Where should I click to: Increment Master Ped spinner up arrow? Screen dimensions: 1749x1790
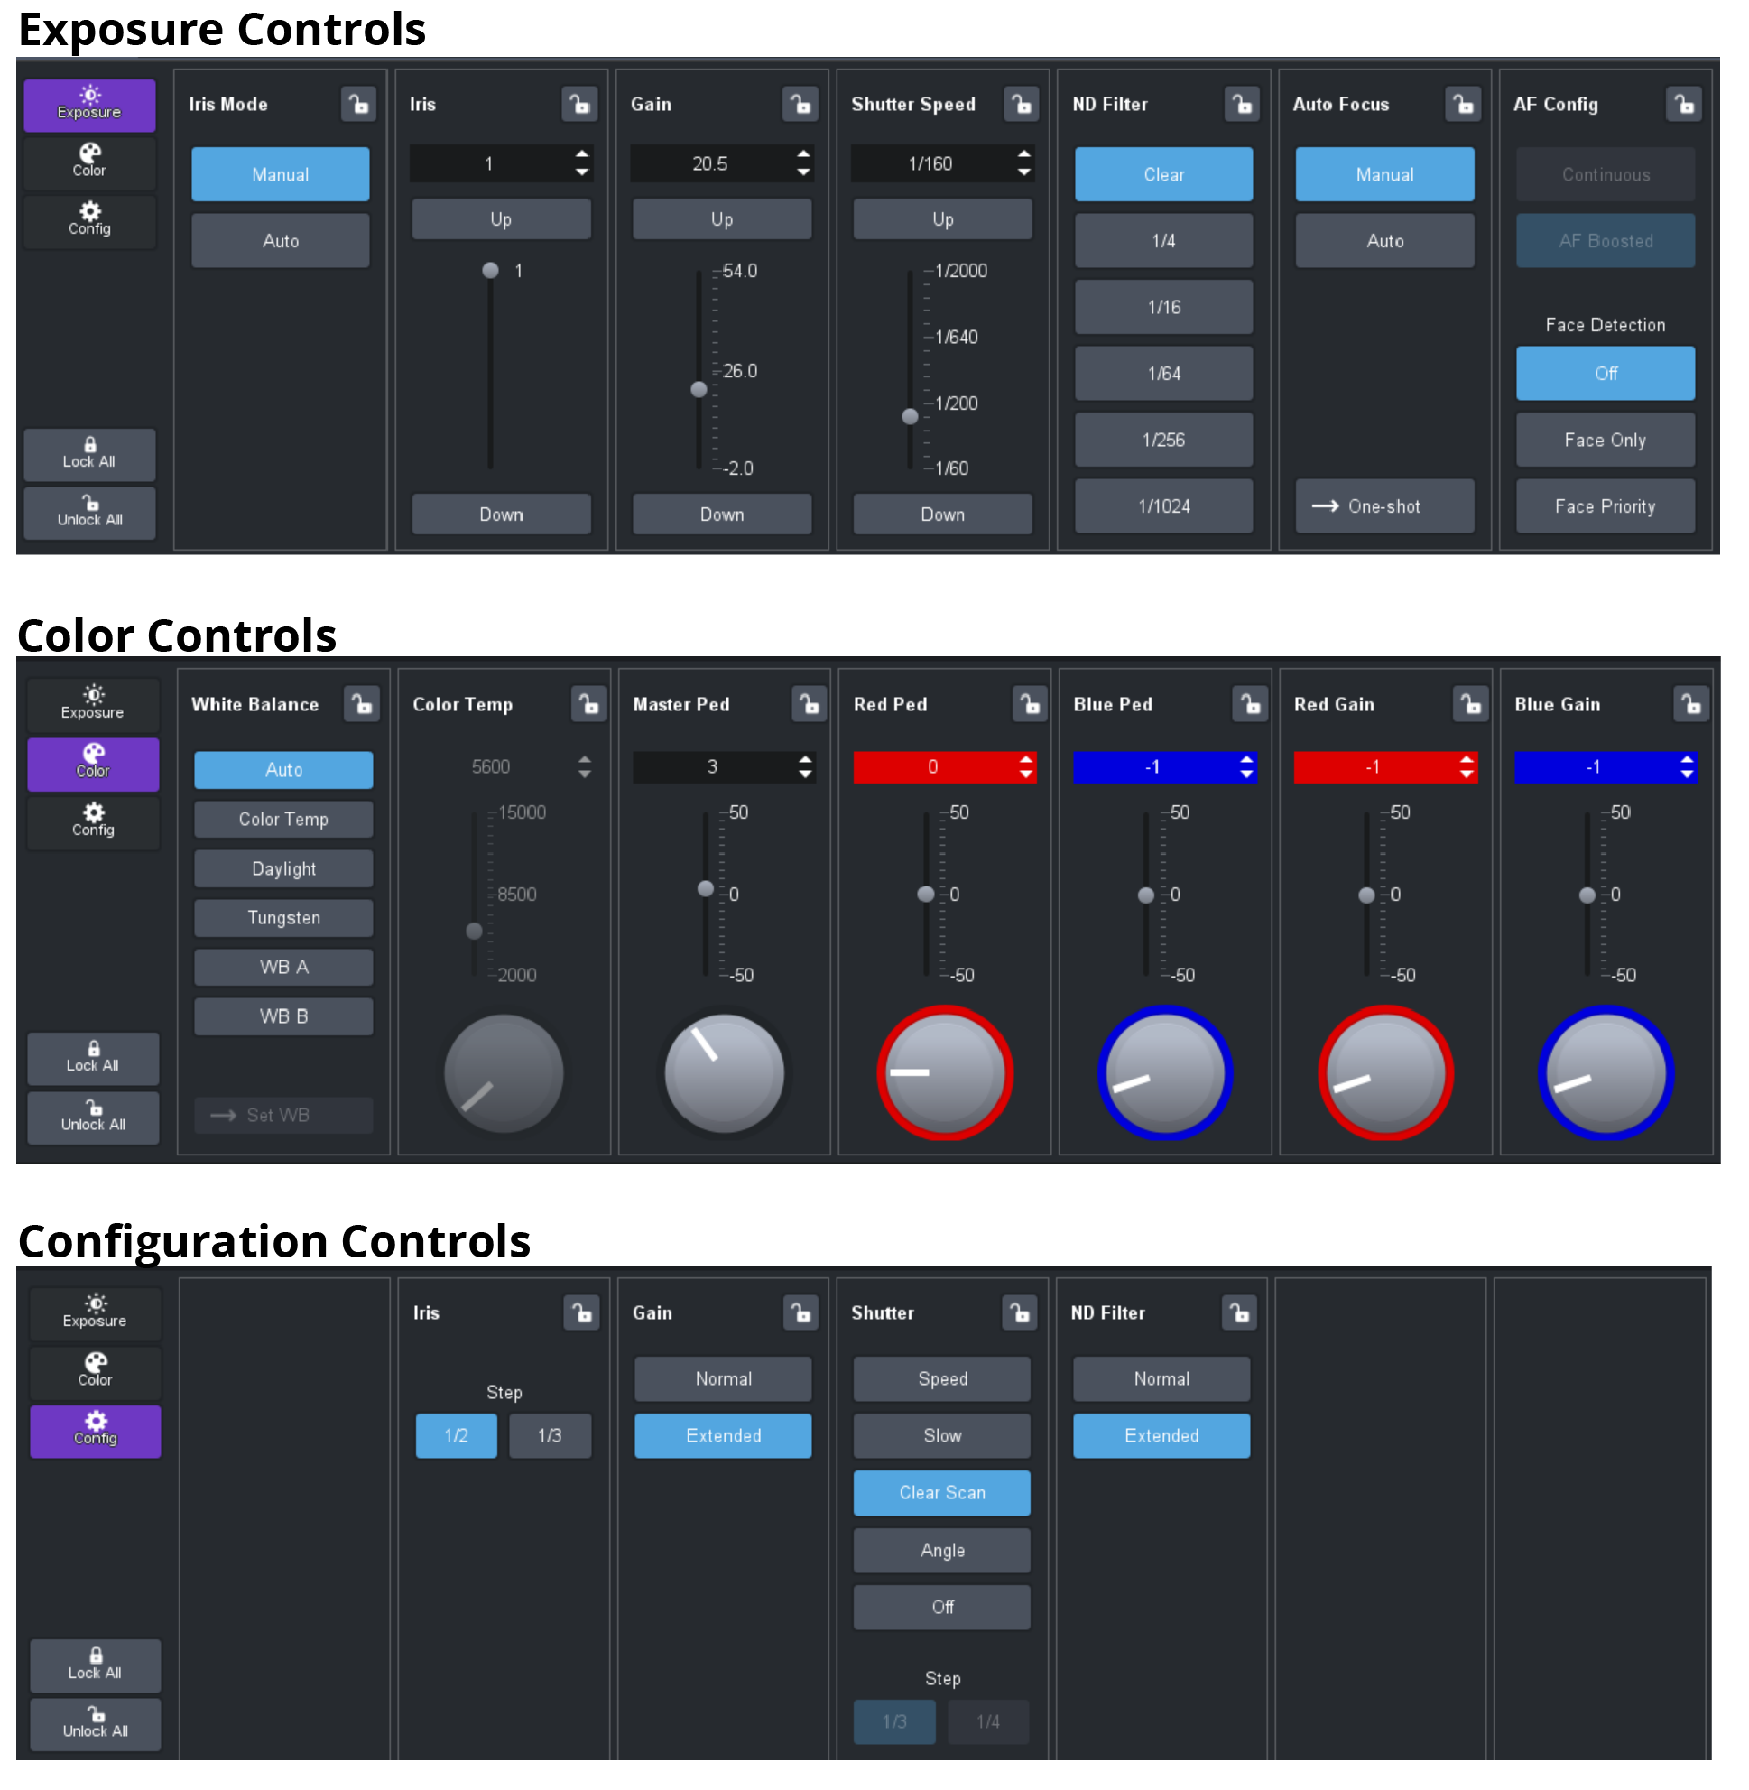pyautogui.click(x=806, y=761)
